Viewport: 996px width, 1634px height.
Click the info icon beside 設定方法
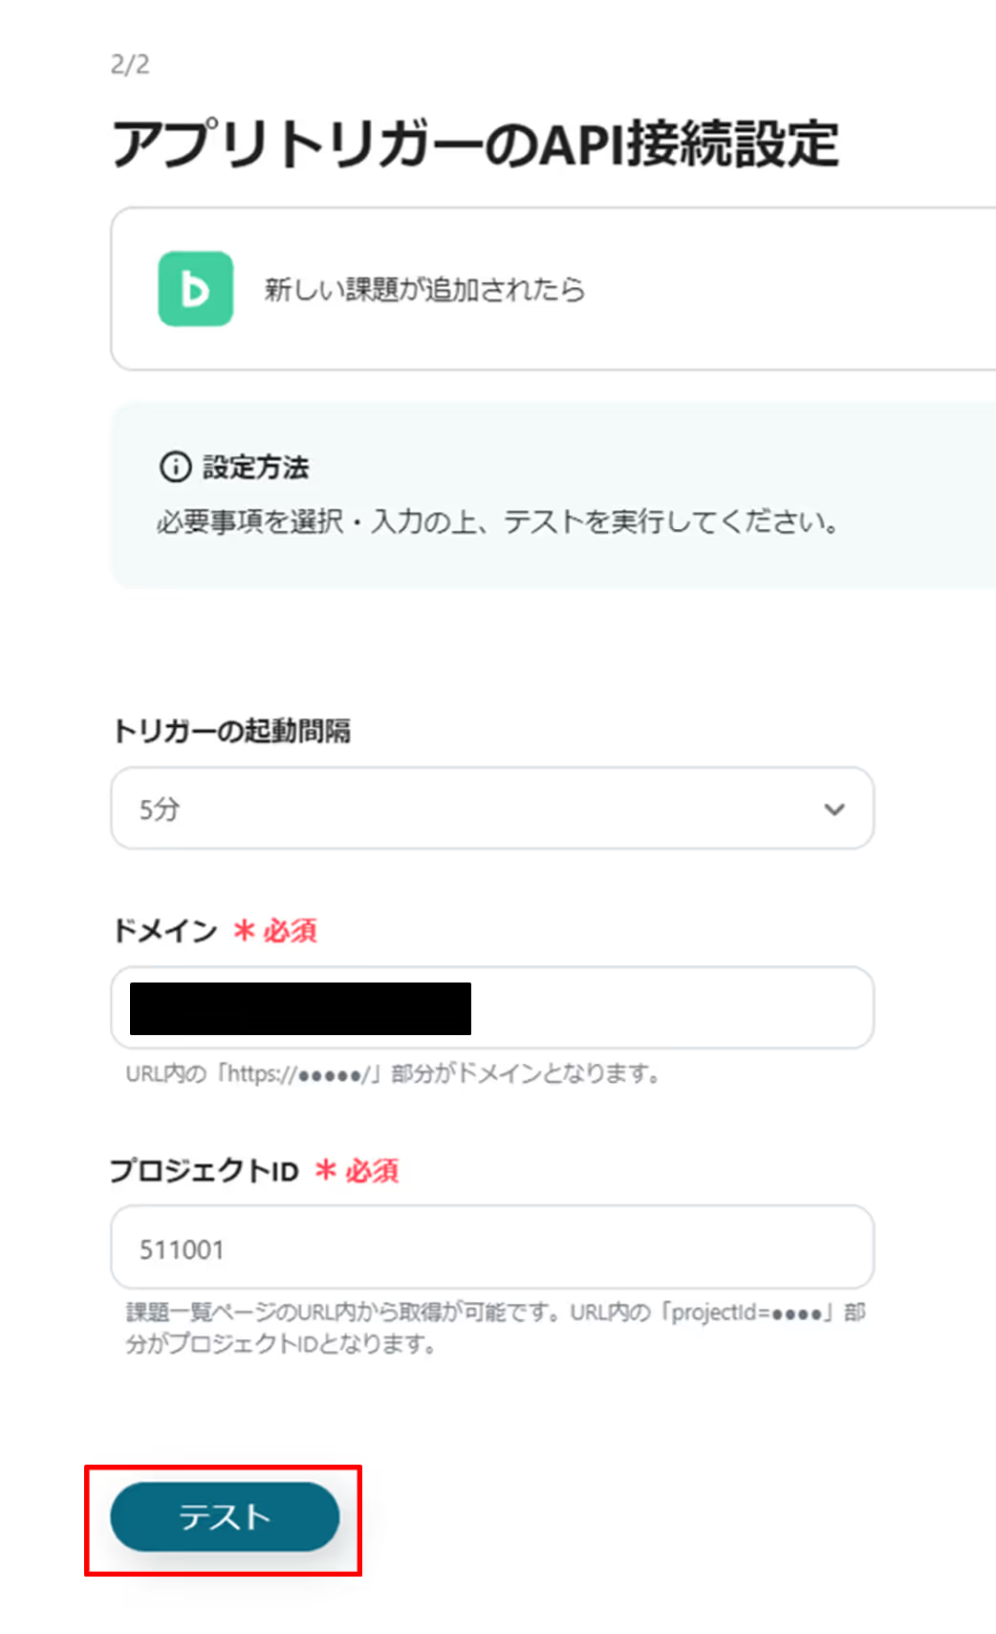[x=175, y=467]
